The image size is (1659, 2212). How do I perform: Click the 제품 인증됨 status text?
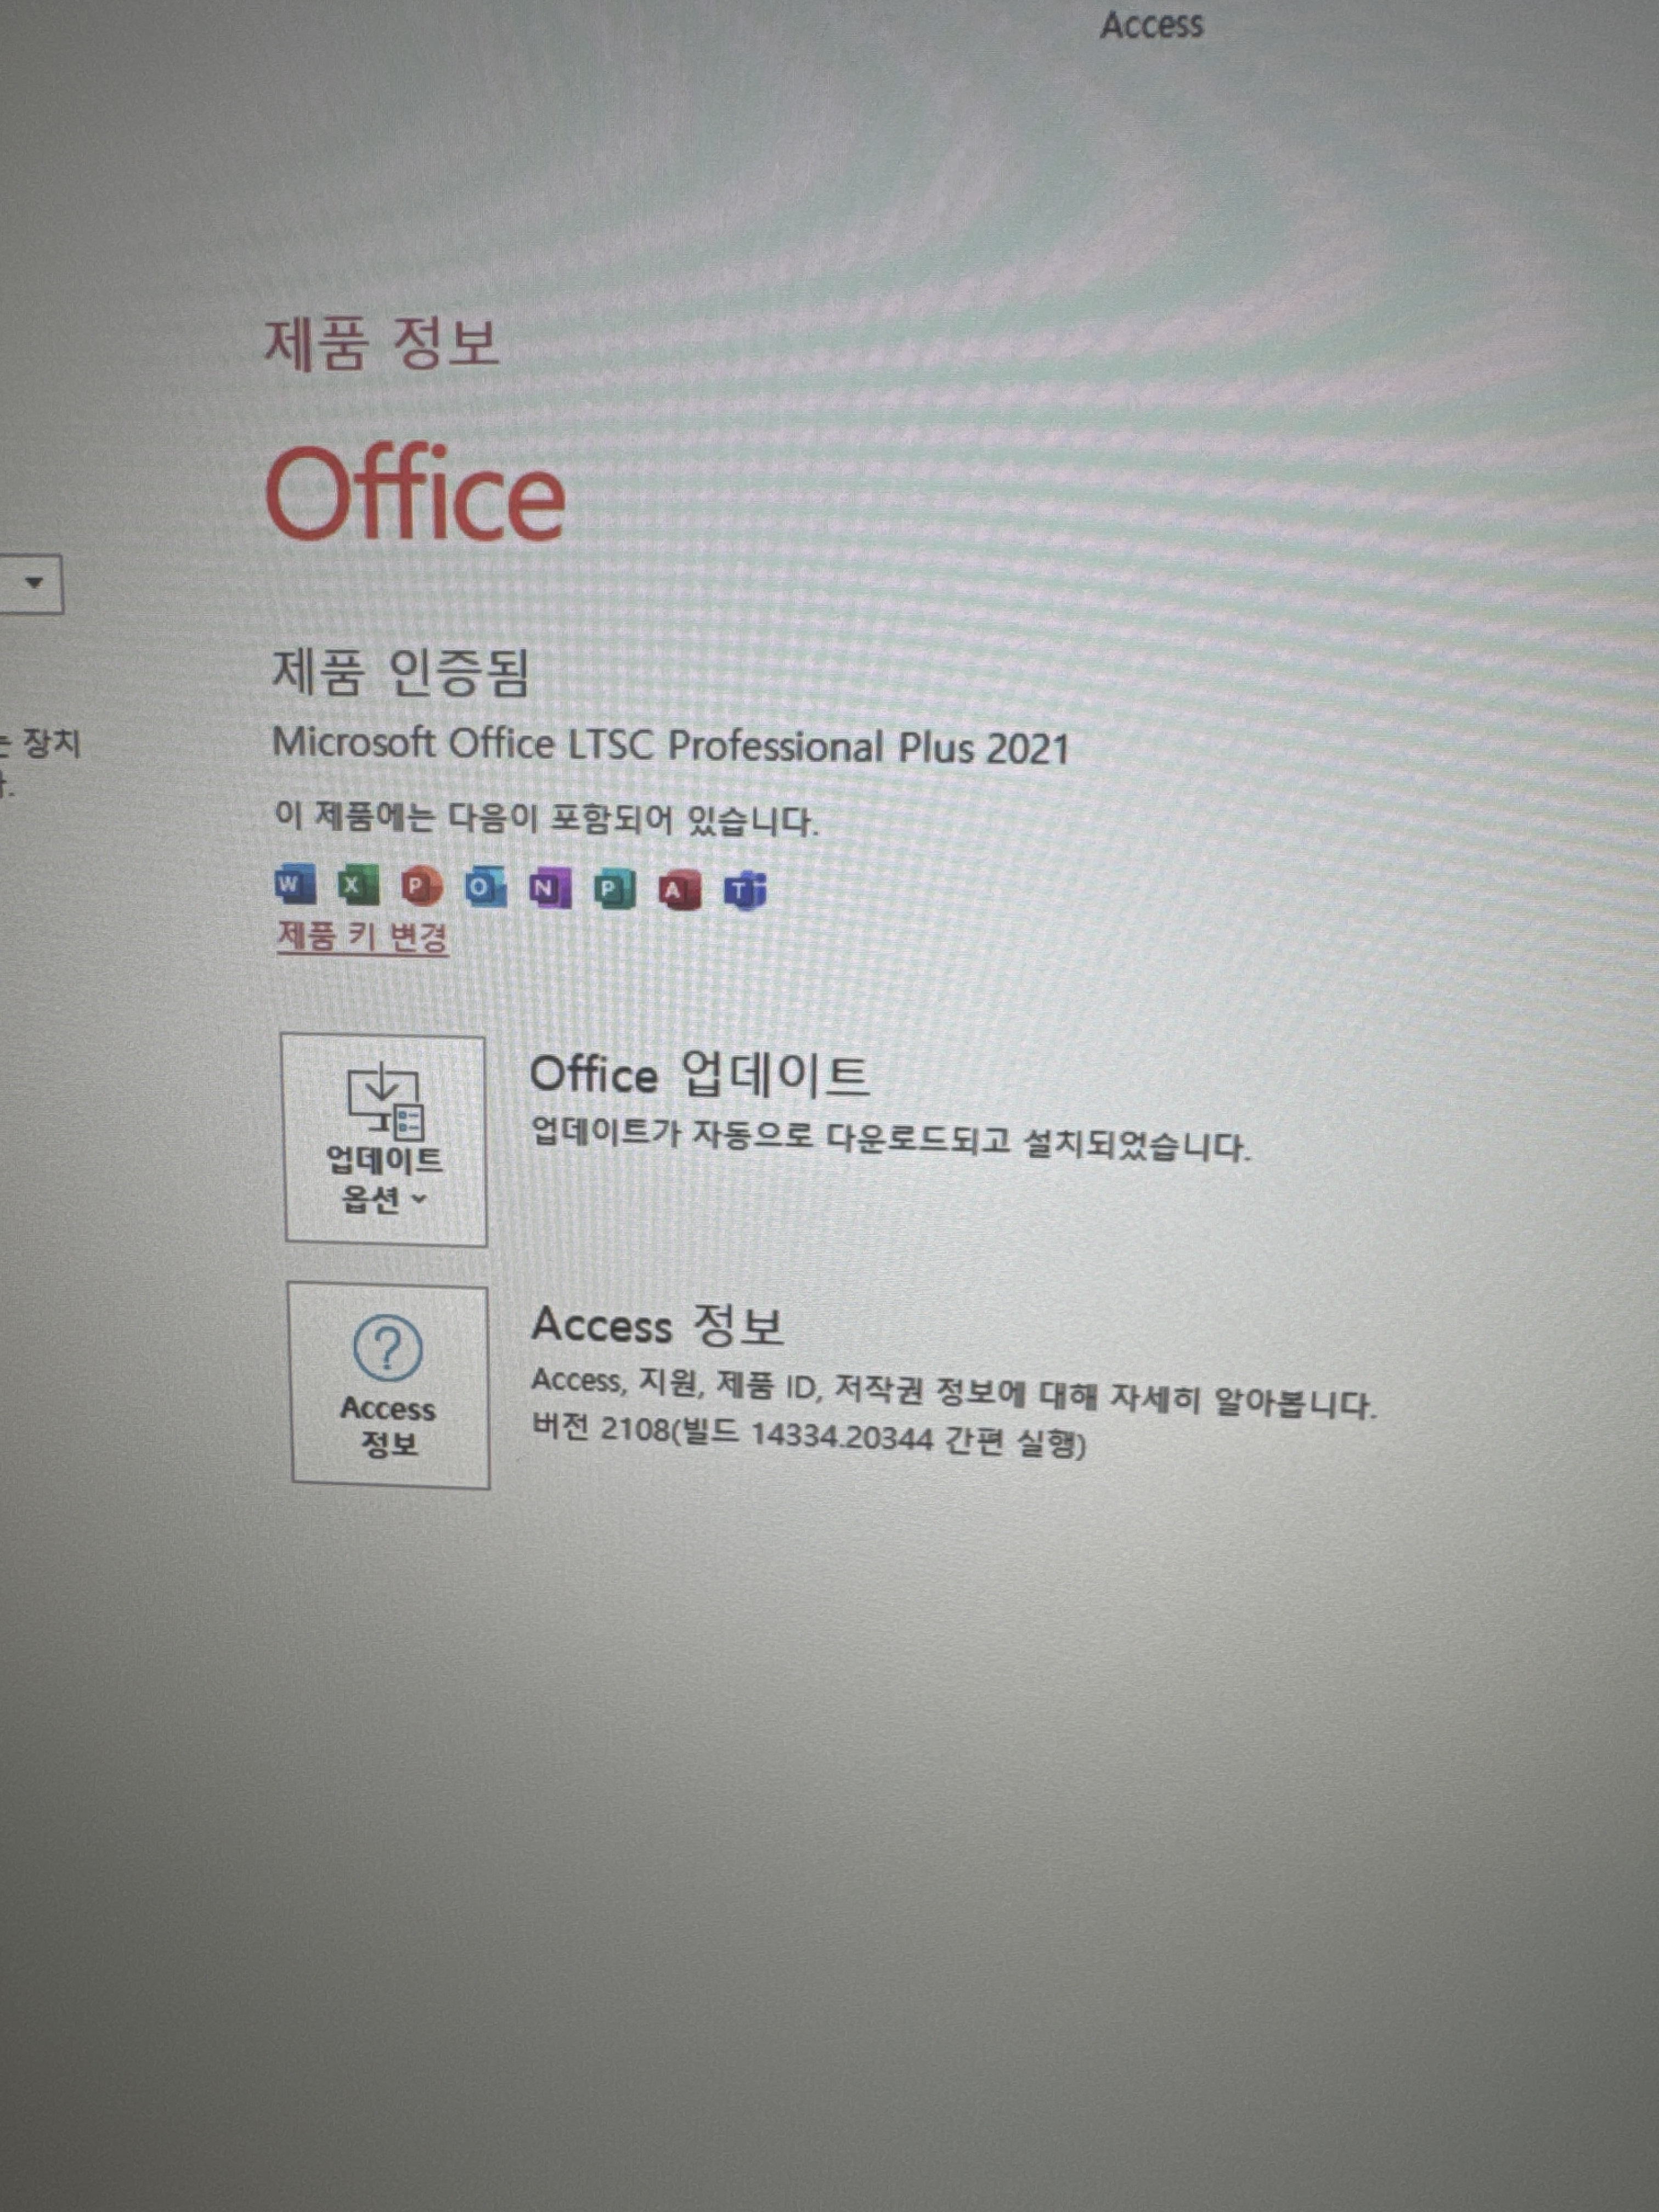tap(400, 671)
